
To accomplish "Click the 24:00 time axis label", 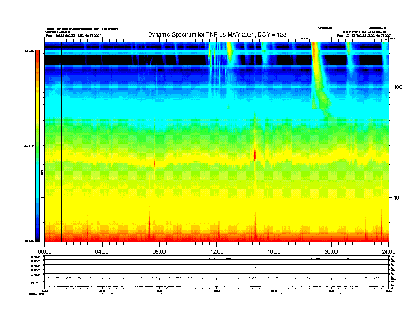I will tap(389, 252).
